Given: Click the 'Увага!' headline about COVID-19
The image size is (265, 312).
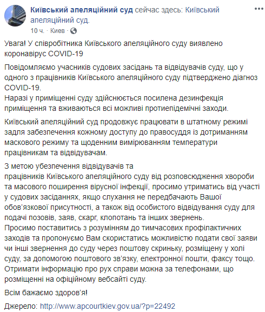Looking at the screenshot, I should tap(114, 49).
